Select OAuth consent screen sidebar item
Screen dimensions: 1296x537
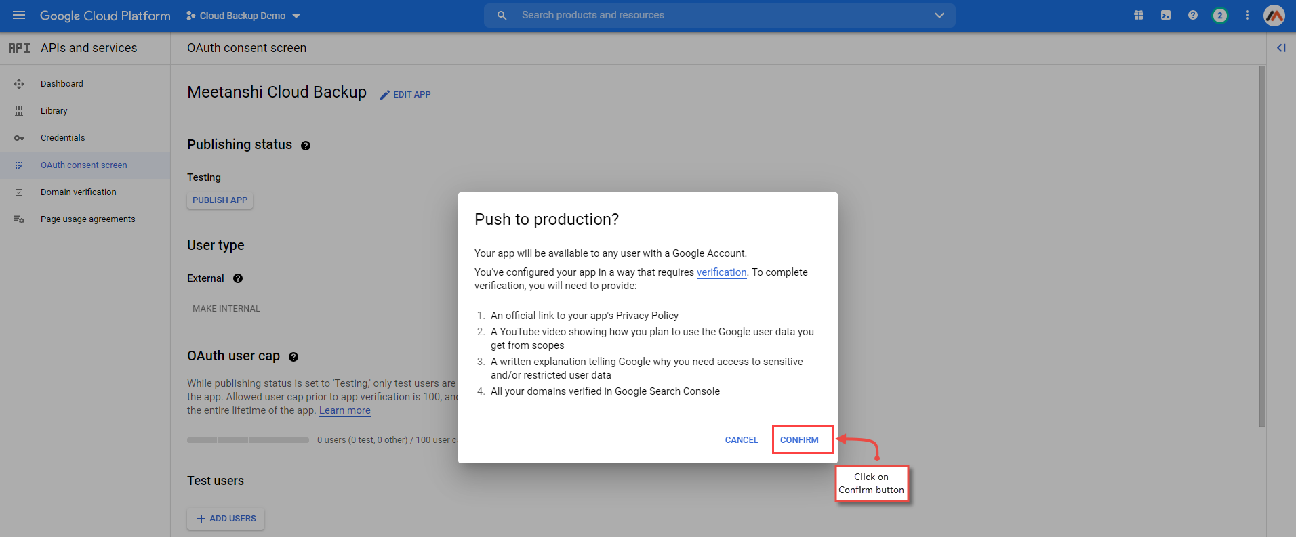pos(85,165)
